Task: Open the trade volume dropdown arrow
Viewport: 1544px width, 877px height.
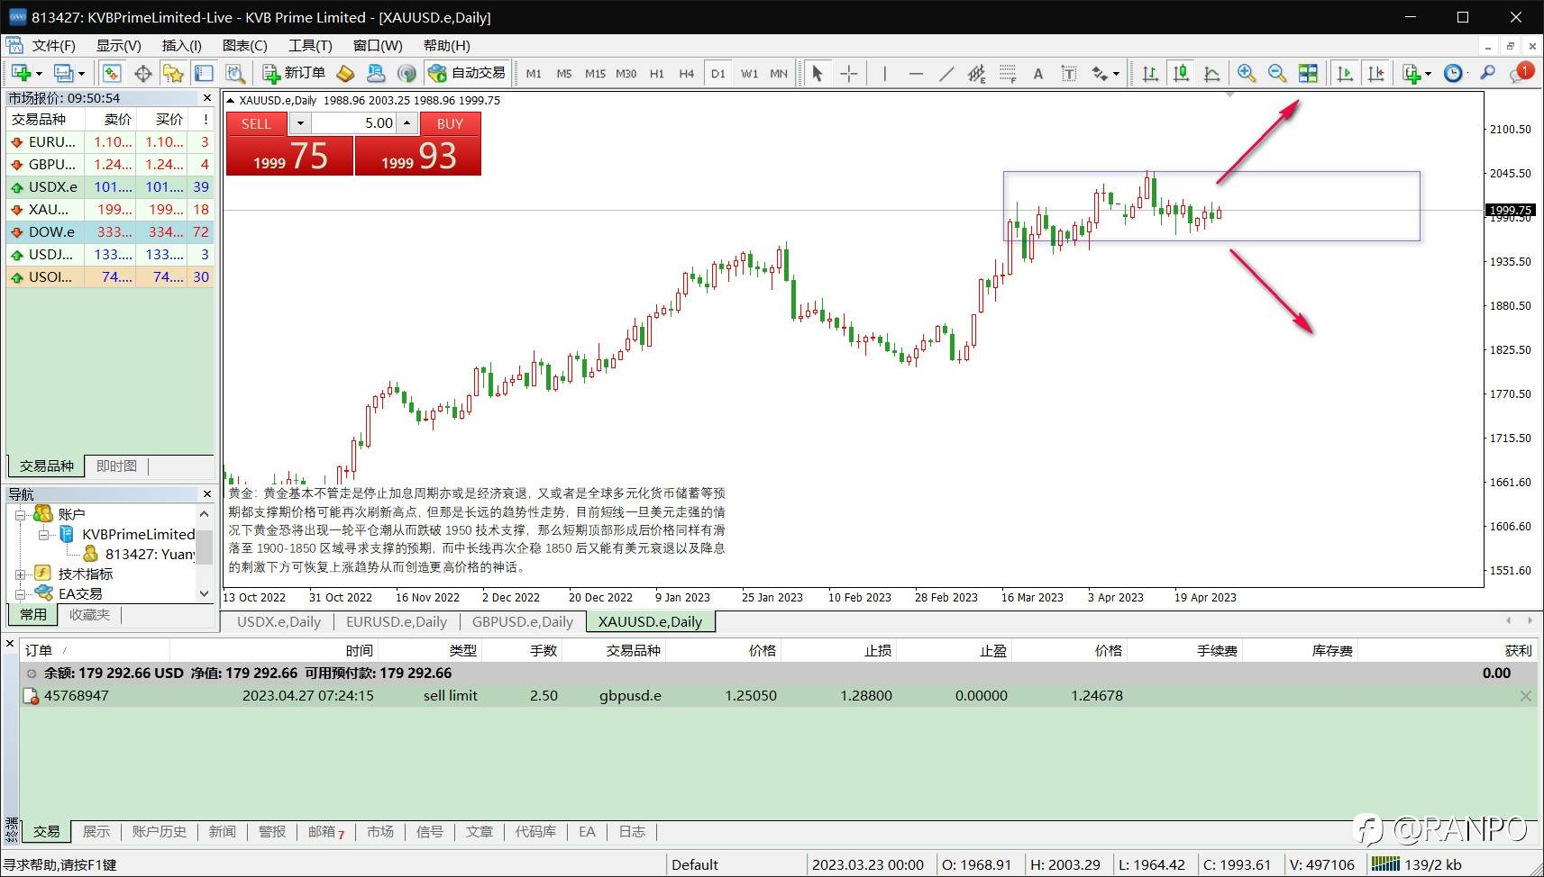Action: tap(300, 123)
